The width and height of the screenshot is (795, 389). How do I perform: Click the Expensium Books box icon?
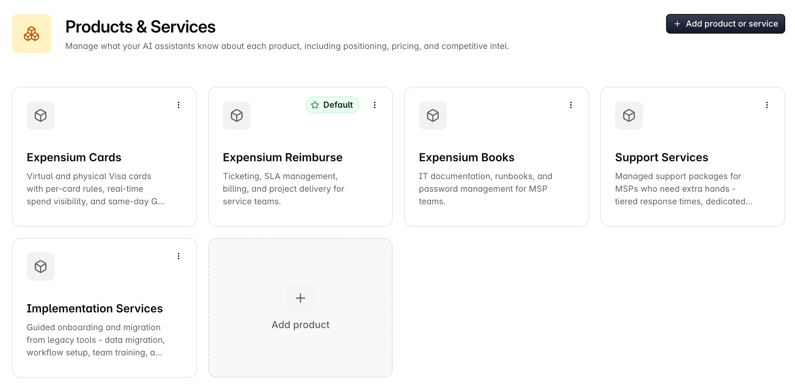(x=433, y=115)
